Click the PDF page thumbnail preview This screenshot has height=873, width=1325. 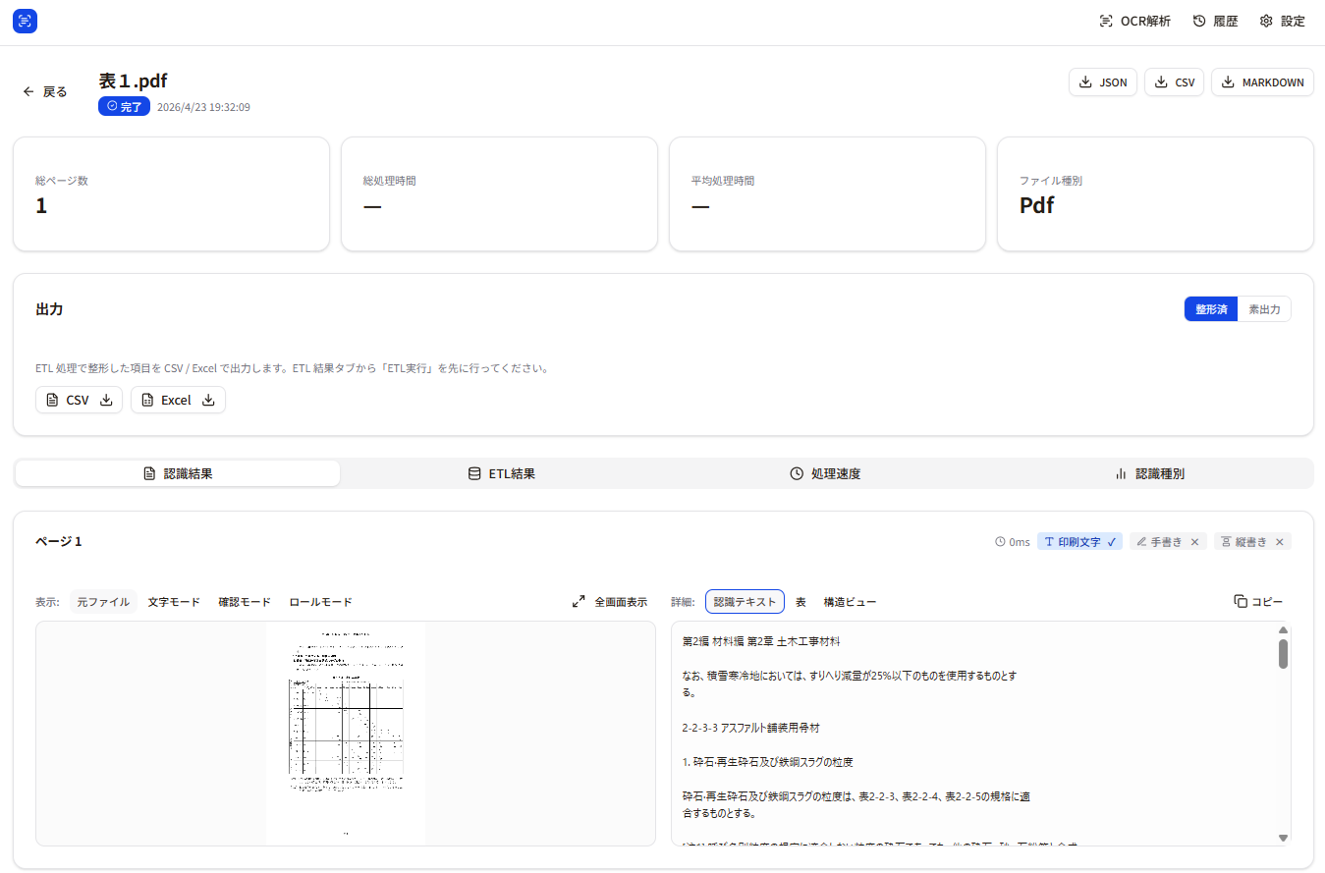tap(346, 733)
